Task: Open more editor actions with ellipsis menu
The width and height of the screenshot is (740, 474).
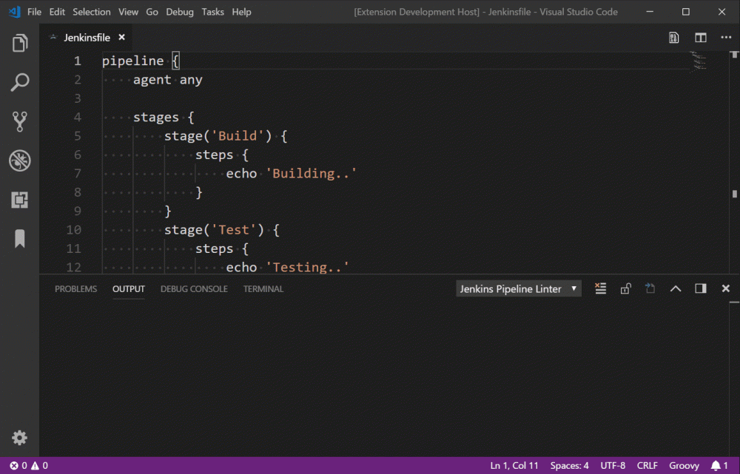Action: click(726, 37)
